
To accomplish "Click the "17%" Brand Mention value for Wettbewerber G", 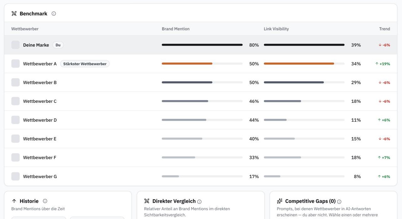I will click(254, 176).
